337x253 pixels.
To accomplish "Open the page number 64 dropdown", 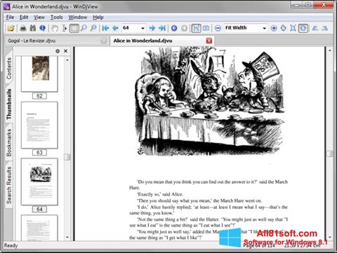I will 143,28.
